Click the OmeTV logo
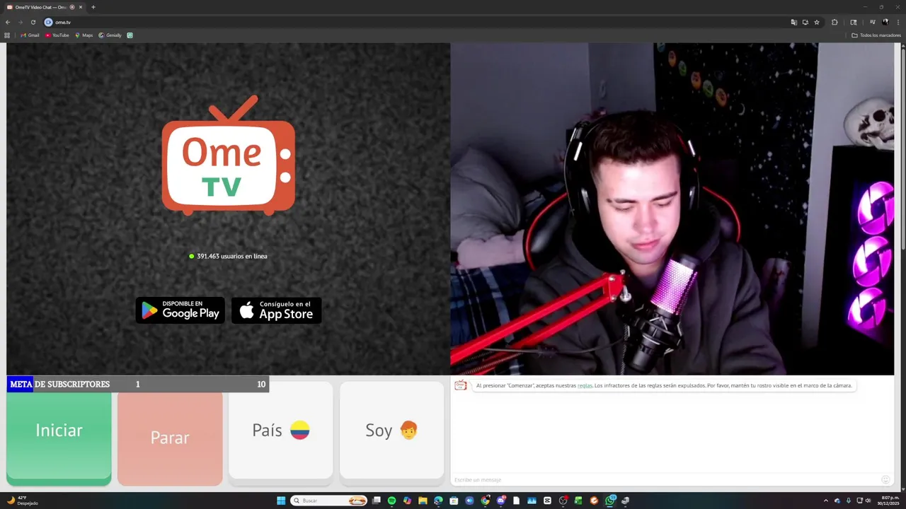This screenshot has width=906, height=509. click(229, 156)
